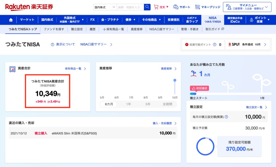Open the 国内株式 search category dropdown
This screenshot has height=167, width=276.
(x=105, y=7)
